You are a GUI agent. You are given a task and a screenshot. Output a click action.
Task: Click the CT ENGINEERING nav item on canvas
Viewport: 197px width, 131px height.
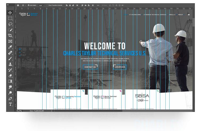tap(136, 15)
